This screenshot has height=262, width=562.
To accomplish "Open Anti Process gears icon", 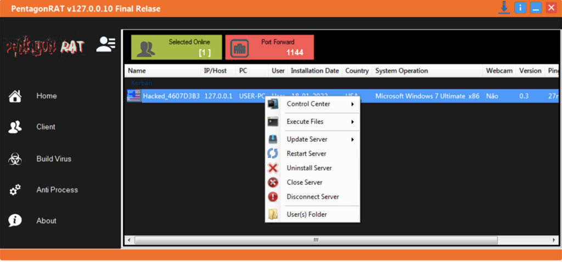I will coord(15,190).
